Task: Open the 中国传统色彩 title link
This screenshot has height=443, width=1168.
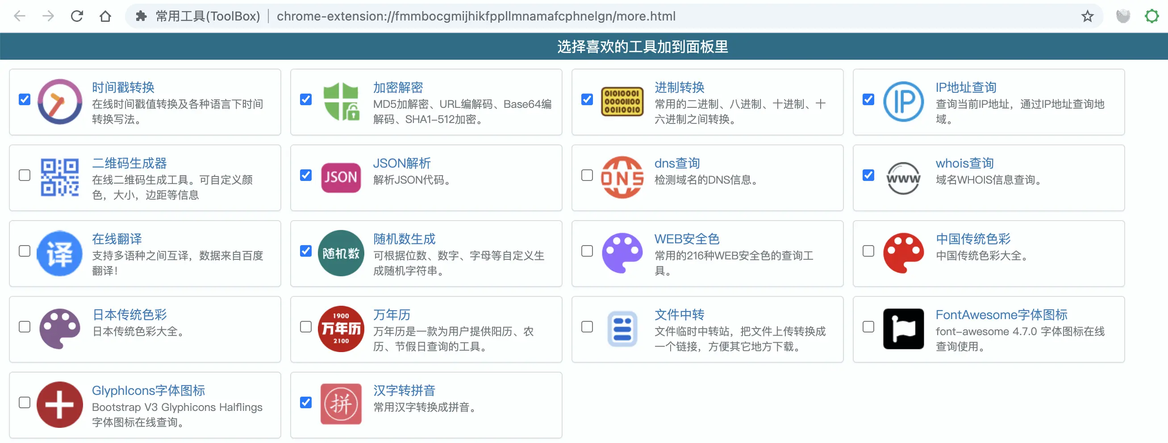Action: click(x=973, y=238)
